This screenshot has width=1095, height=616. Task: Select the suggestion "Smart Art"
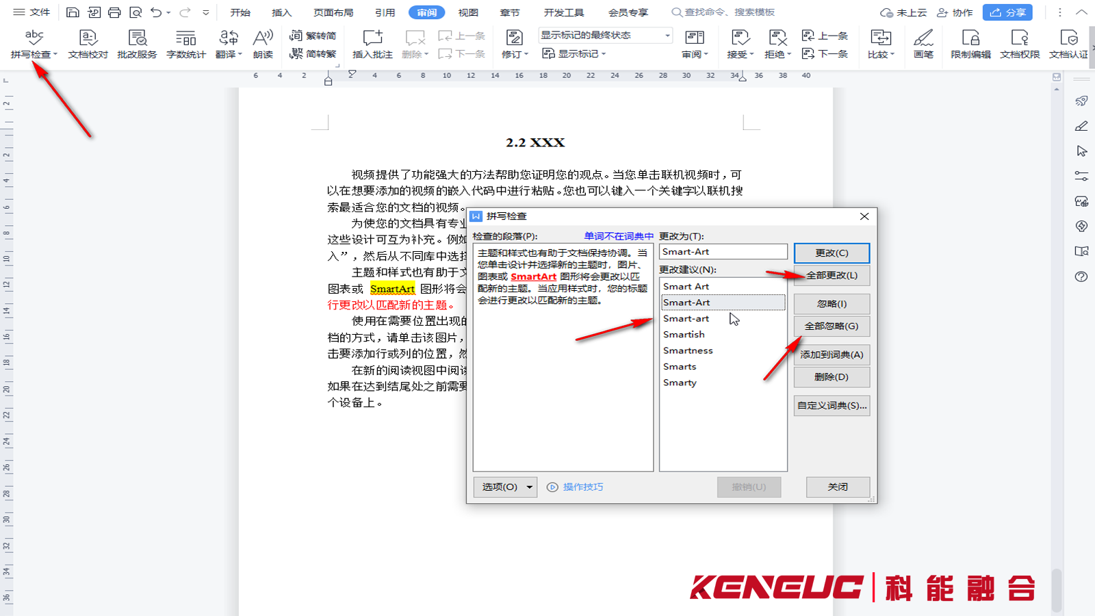pyautogui.click(x=723, y=286)
